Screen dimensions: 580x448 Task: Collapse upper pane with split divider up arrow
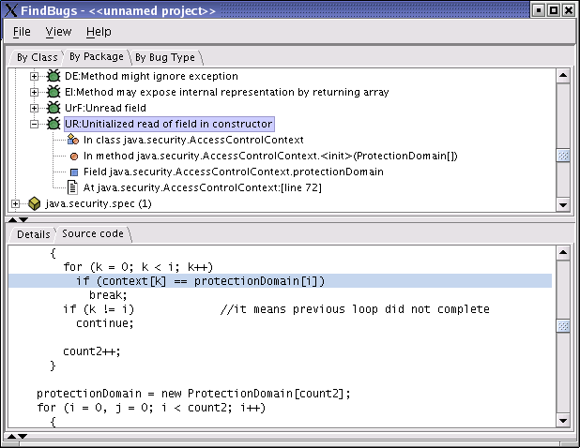pyautogui.click(x=12, y=219)
